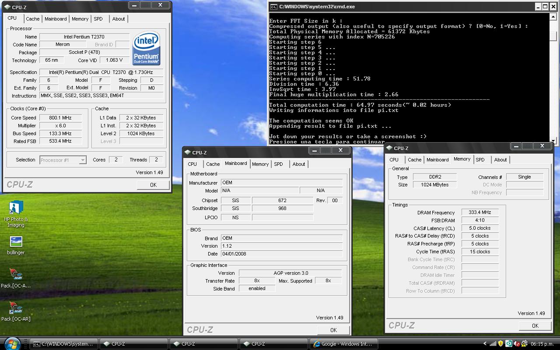Click memory type DDR2 field
Image resolution: width=560 pixels, height=350 pixels.
coord(435,177)
